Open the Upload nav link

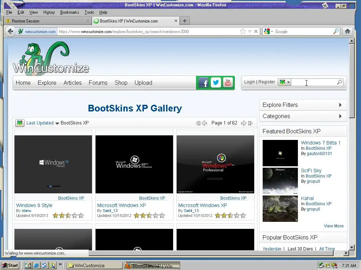[143, 83]
